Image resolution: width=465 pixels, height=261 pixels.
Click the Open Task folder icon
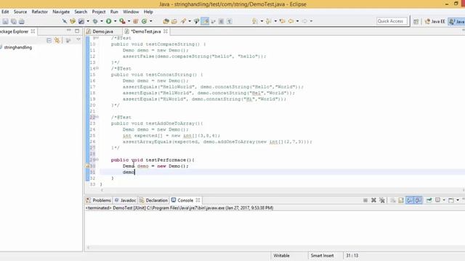[174, 21]
